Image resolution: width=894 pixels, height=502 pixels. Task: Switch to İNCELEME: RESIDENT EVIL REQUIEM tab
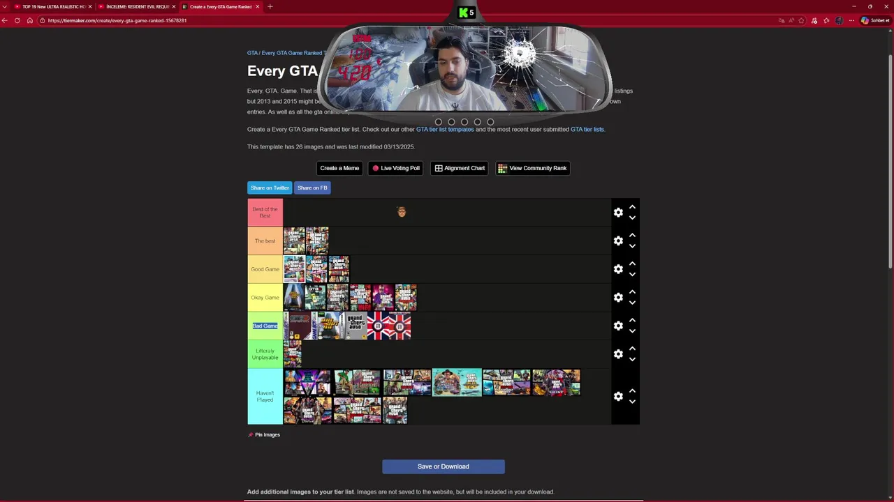tap(137, 6)
